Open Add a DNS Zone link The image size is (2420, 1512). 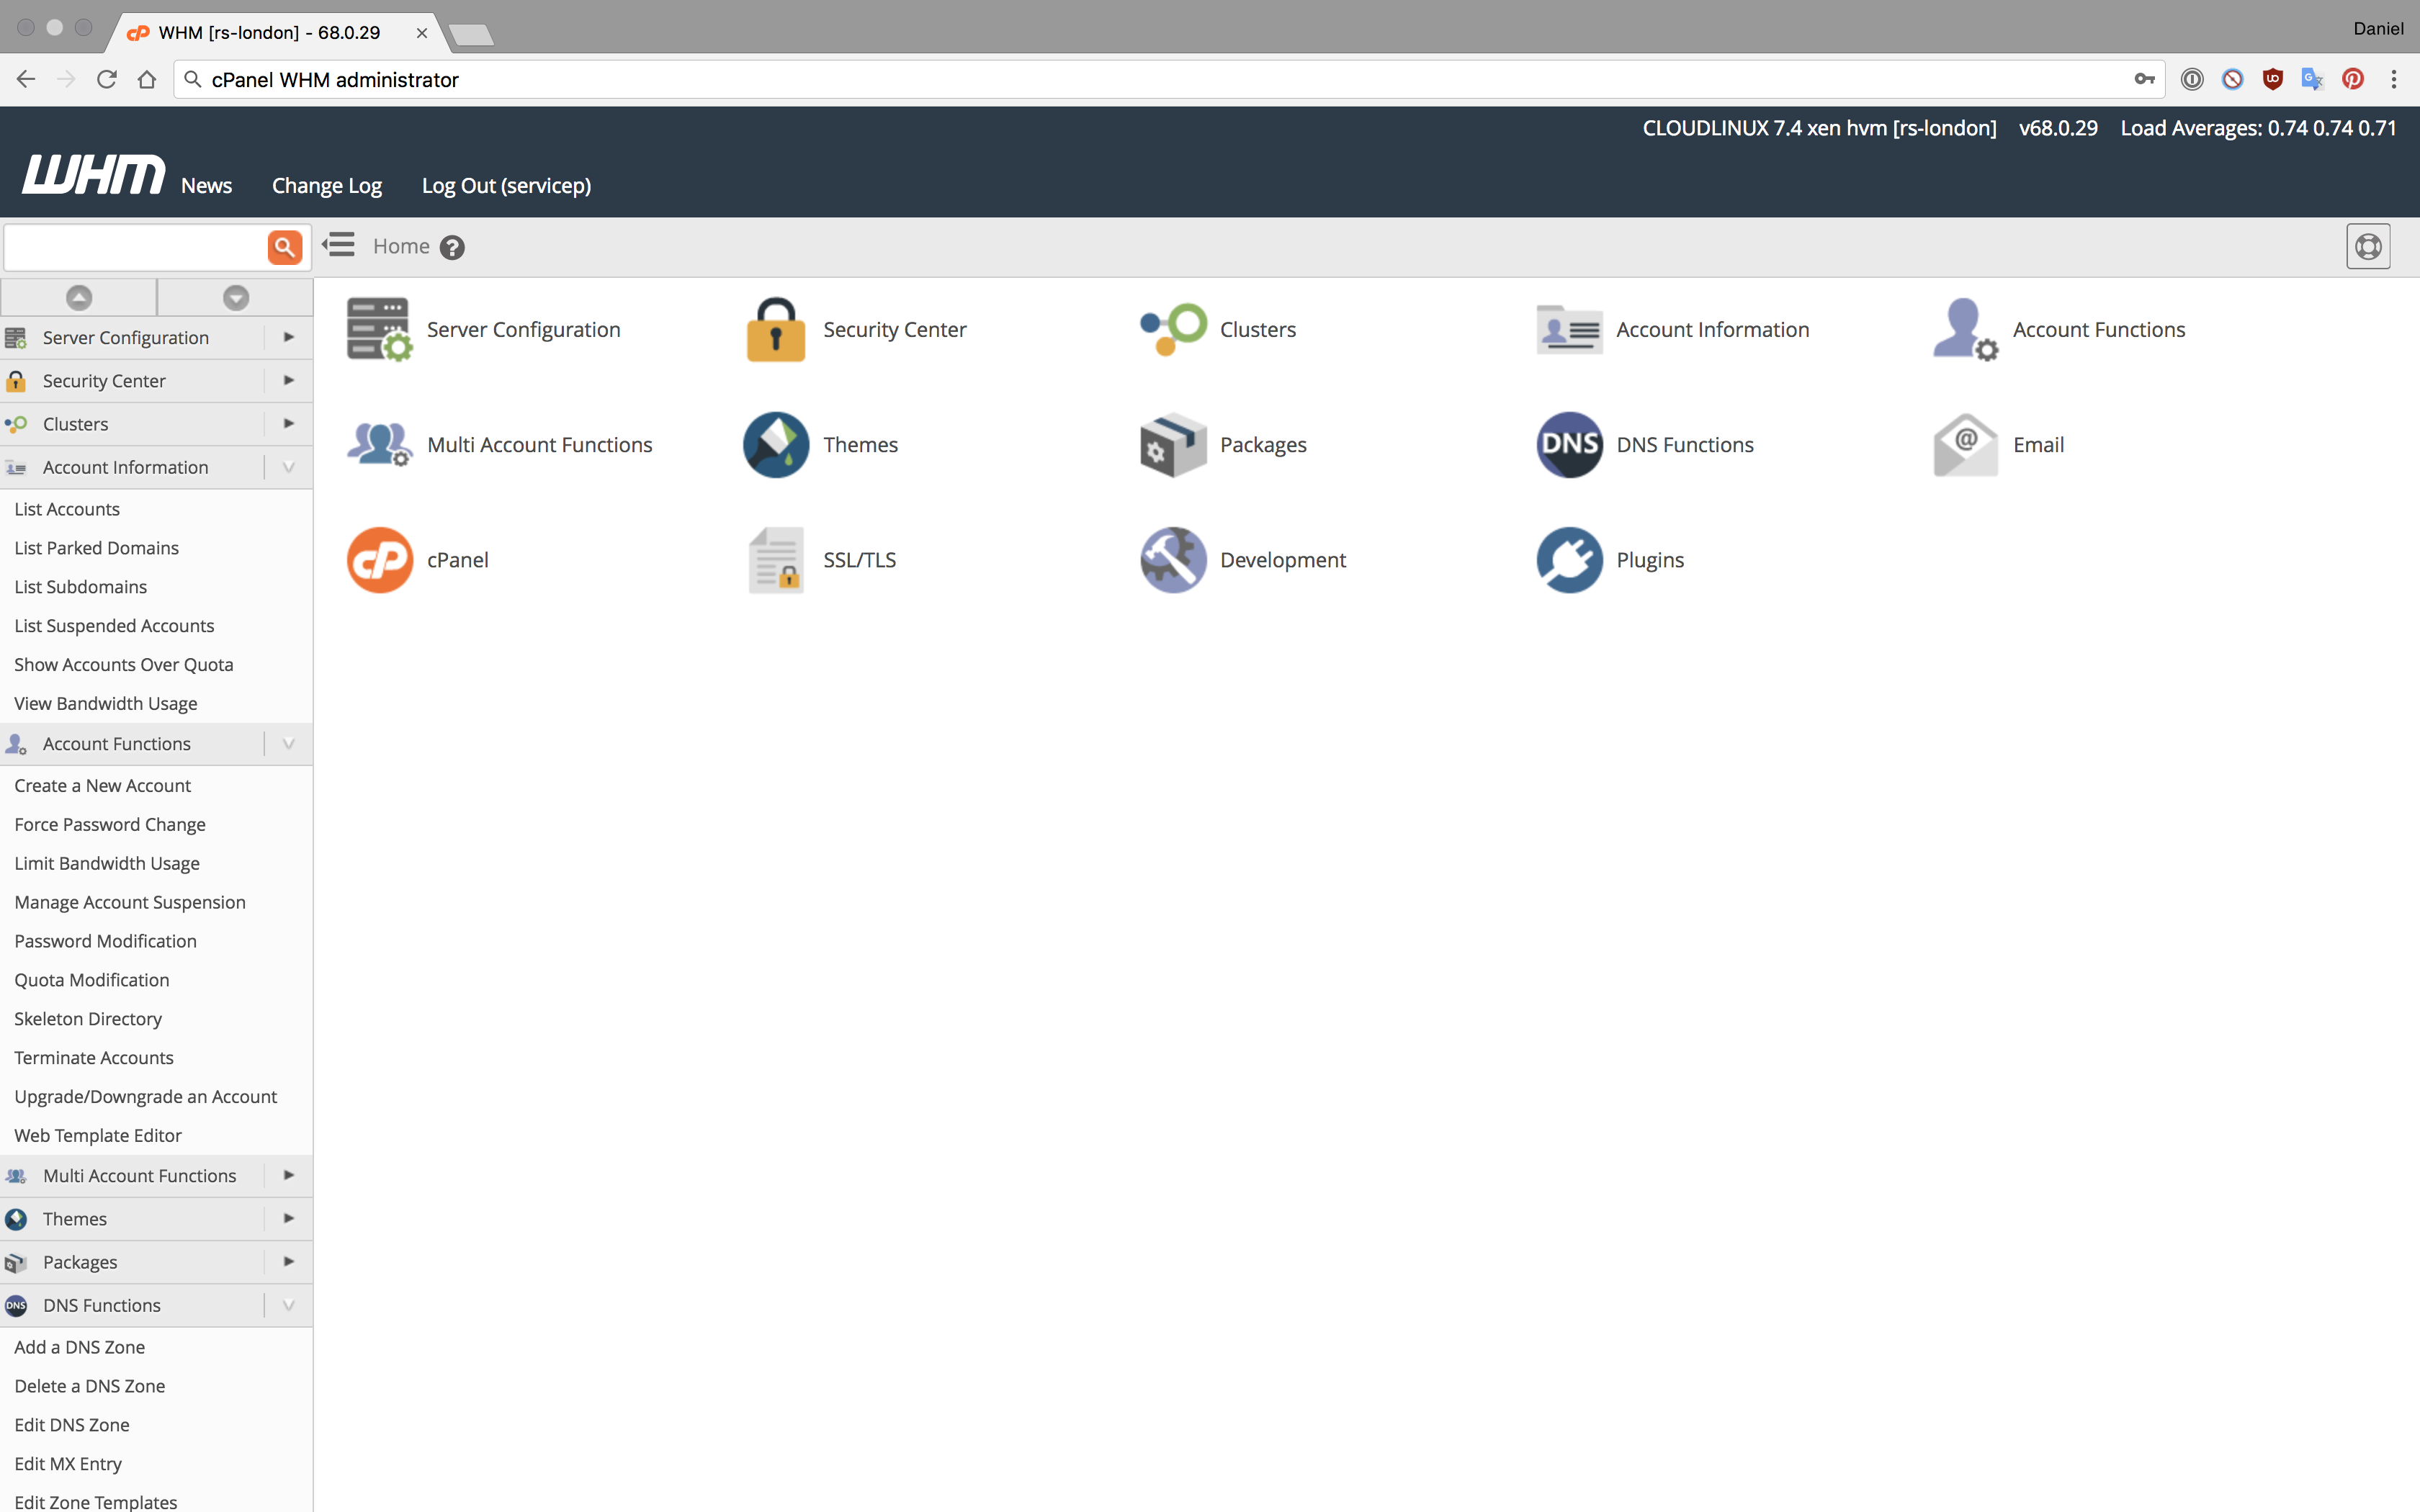point(80,1348)
